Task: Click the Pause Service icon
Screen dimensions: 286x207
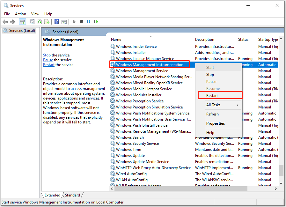Action: point(88,21)
